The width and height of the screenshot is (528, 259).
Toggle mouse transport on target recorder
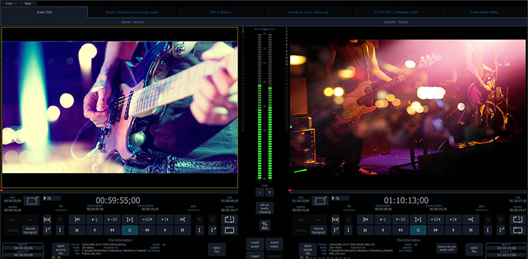[x=319, y=230]
